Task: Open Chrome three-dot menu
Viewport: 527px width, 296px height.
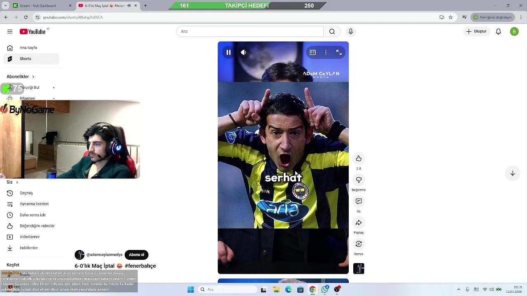Action: click(x=521, y=17)
